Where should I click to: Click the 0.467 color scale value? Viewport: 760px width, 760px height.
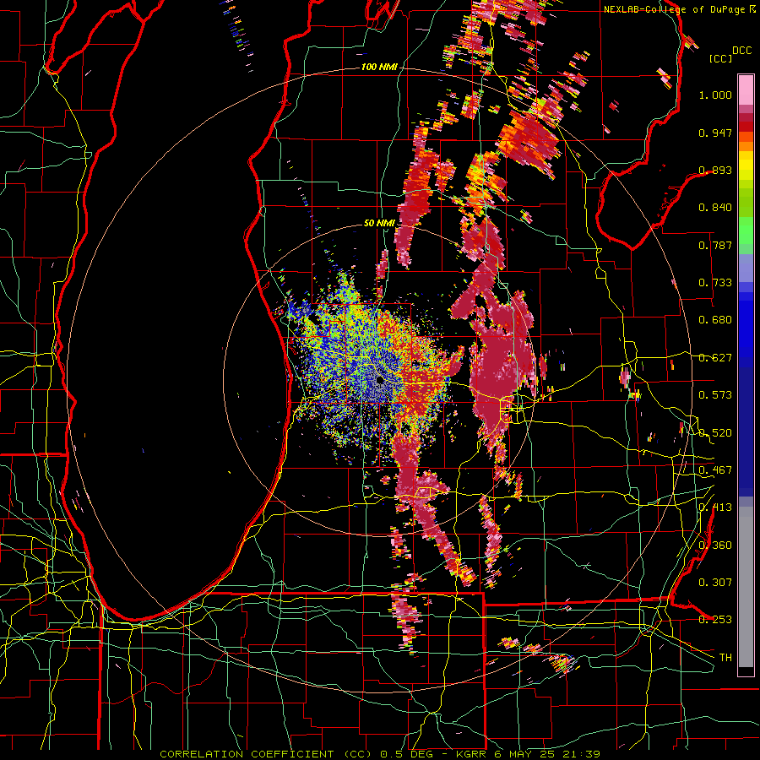[x=715, y=470]
